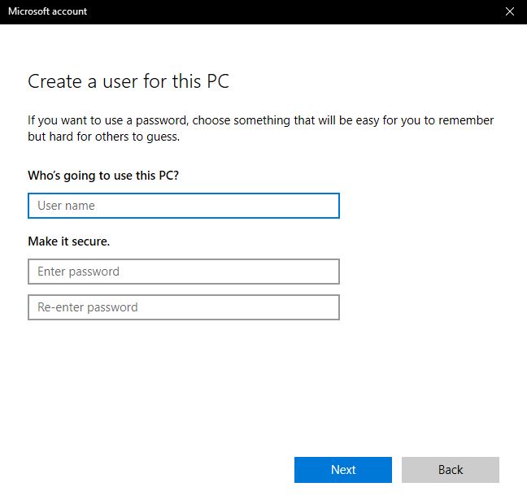Click the 'Make it secure.' label
Image resolution: width=527 pixels, height=500 pixels.
(x=68, y=241)
